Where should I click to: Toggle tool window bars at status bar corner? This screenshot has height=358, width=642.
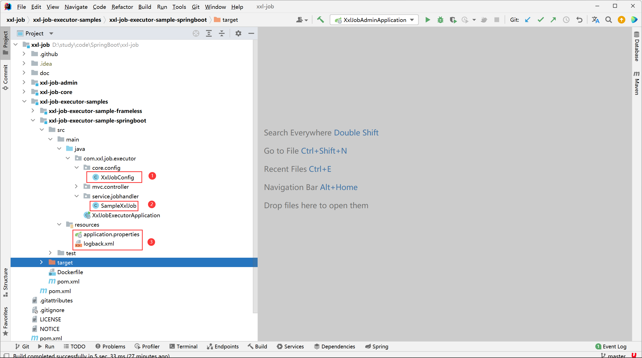point(7,355)
